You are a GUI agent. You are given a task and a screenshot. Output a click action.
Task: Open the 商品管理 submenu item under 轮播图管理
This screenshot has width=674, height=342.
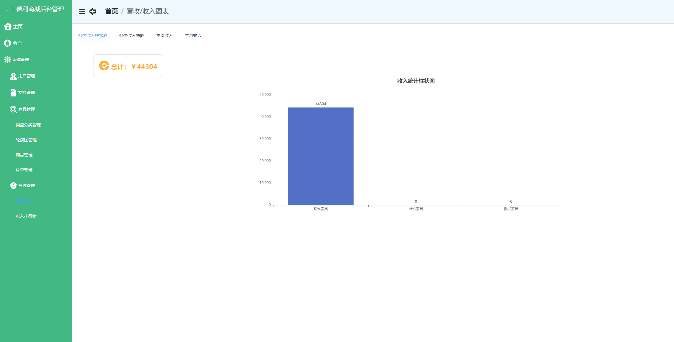coord(24,155)
